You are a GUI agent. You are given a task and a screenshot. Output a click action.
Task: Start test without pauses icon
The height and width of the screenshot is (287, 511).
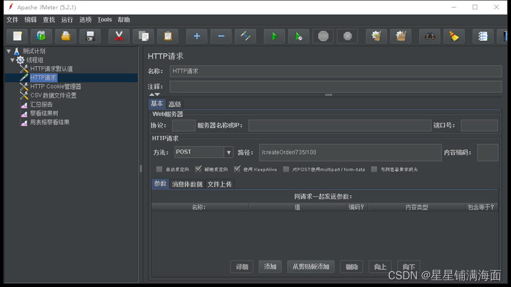[298, 36]
